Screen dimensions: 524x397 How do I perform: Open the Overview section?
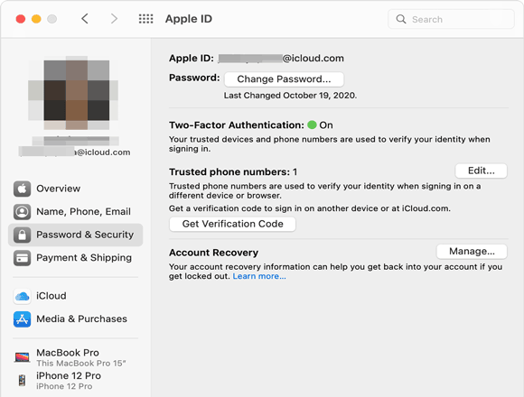pyautogui.click(x=75, y=189)
